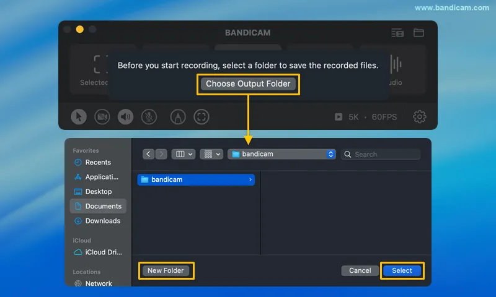Open Downloads in the sidebar

click(x=98, y=221)
